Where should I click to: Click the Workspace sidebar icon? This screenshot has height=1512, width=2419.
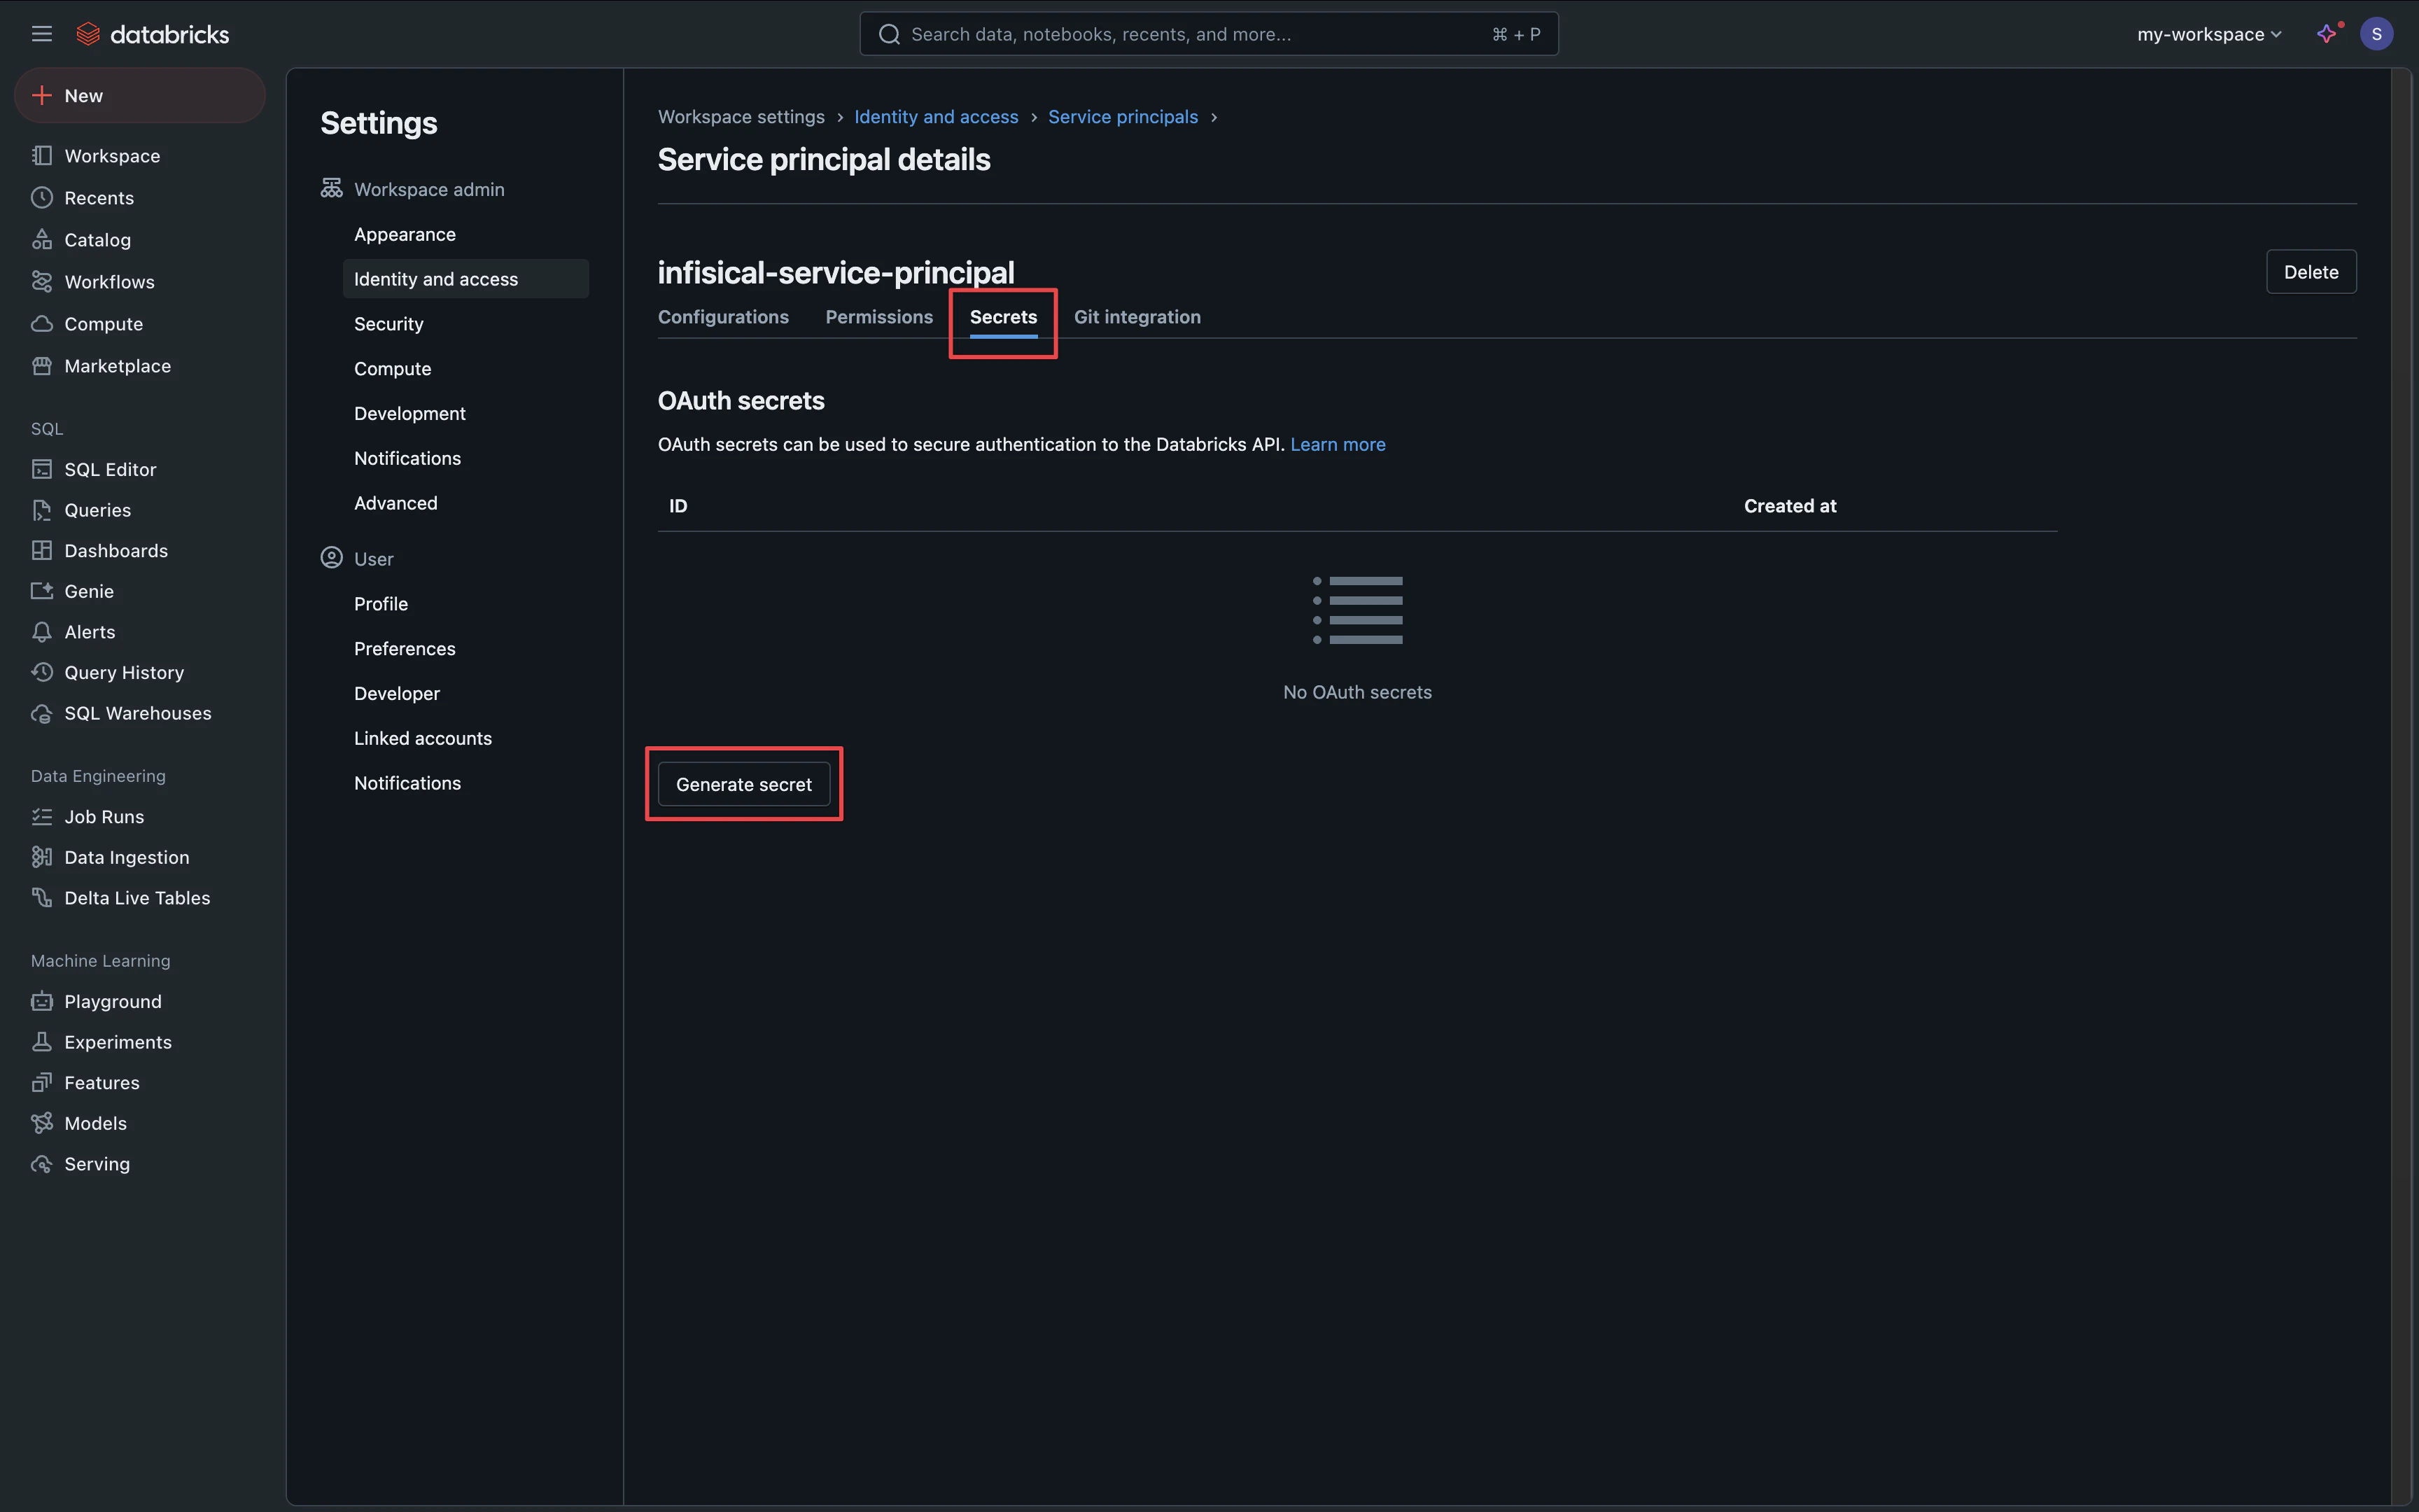[42, 155]
